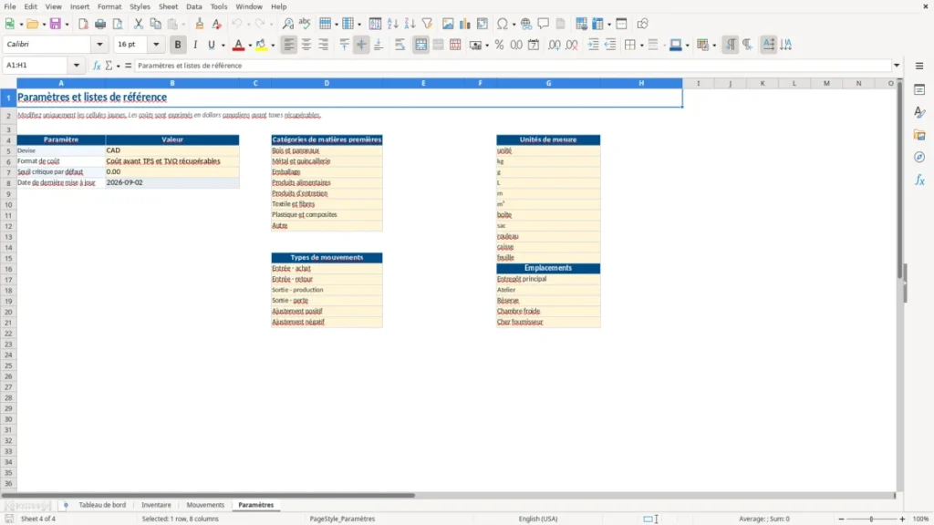The height and width of the screenshot is (525, 934).
Task: Click the Merge and Center cells icon
Action: coord(420,45)
